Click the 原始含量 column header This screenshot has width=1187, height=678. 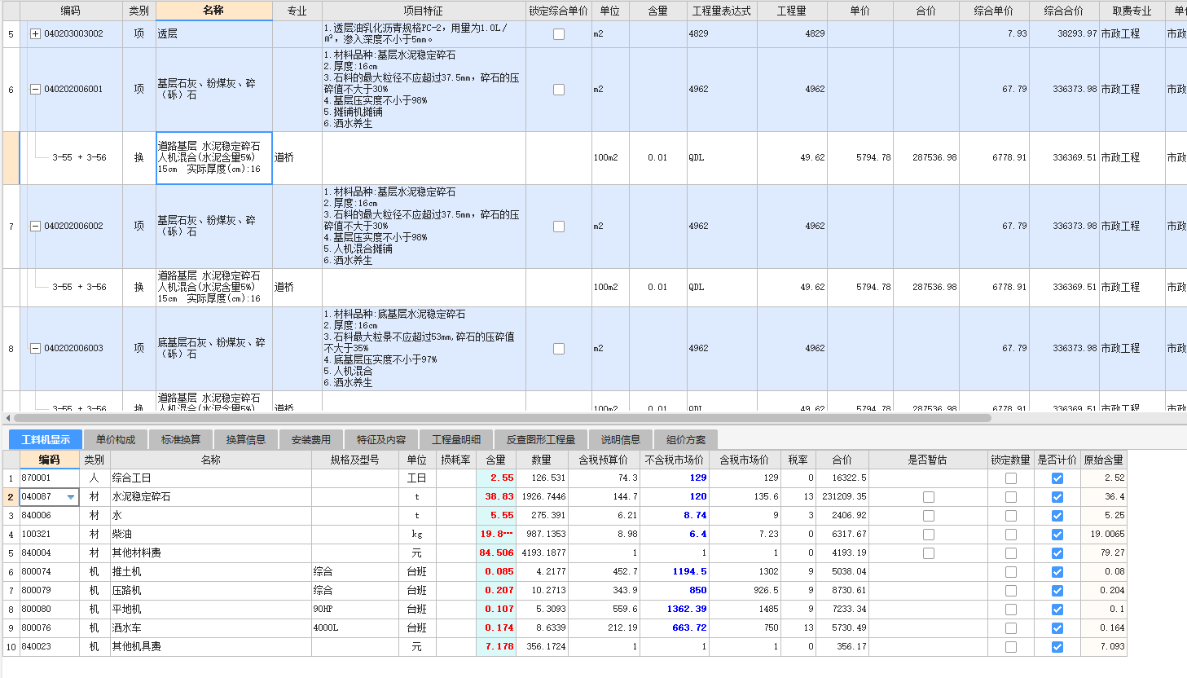(x=1104, y=460)
